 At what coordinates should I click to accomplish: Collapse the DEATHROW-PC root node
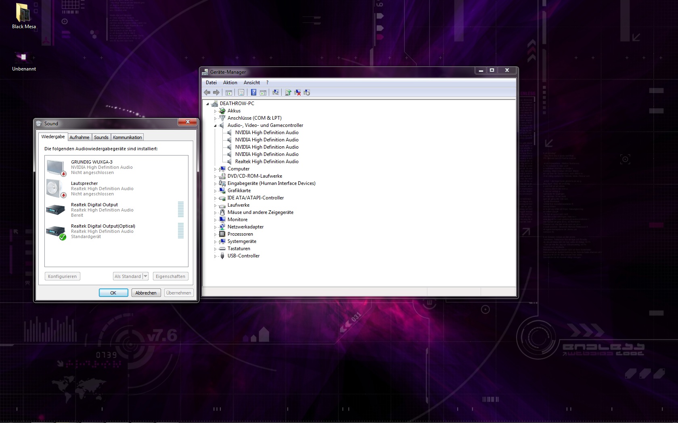tap(207, 104)
